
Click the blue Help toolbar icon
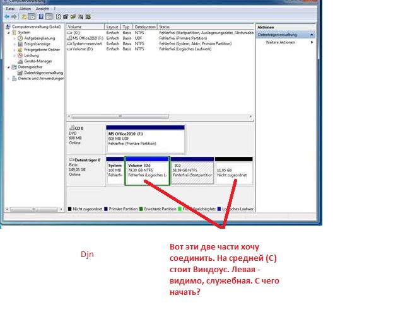pyautogui.click(x=40, y=17)
